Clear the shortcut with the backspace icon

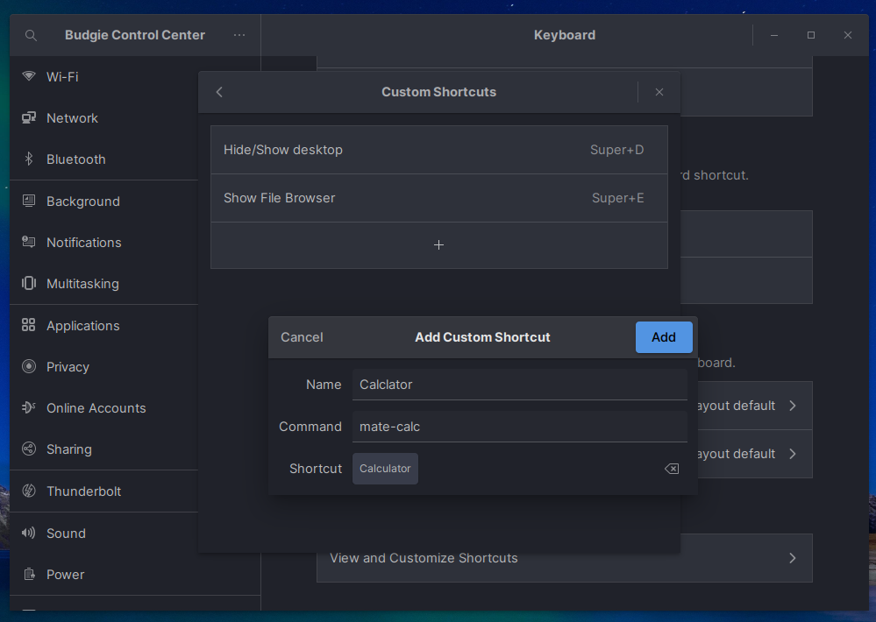pyautogui.click(x=671, y=469)
